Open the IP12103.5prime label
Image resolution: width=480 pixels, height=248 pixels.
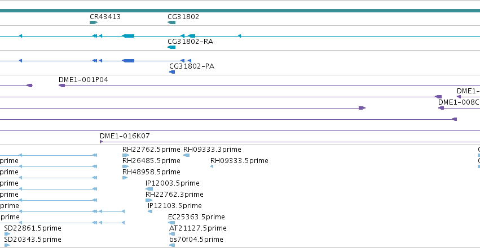coord(174,206)
